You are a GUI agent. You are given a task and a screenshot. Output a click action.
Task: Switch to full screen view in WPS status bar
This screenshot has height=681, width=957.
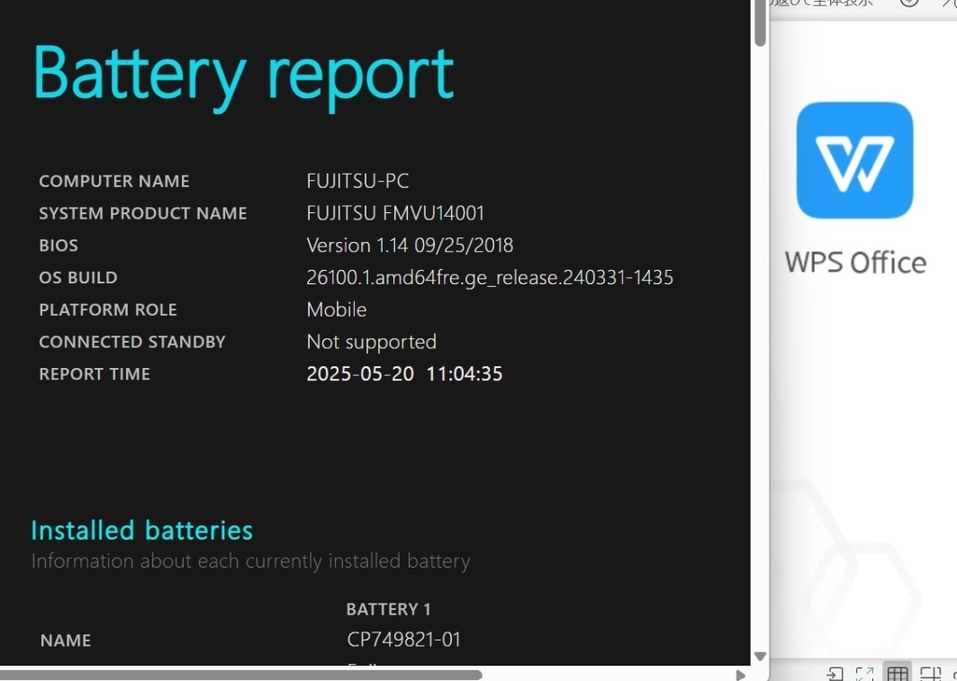click(x=864, y=674)
